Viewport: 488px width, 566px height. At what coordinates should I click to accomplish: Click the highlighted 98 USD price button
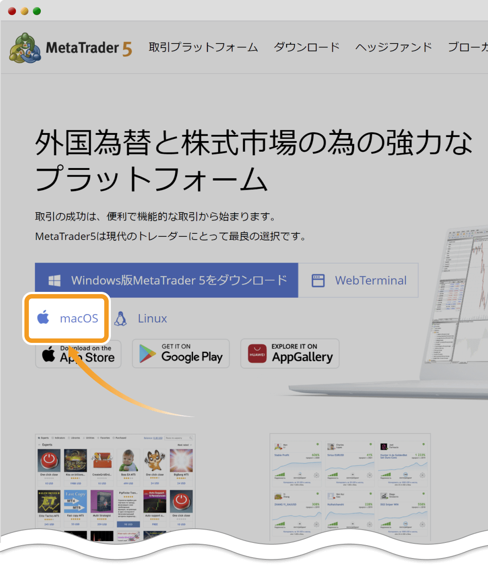point(128,524)
